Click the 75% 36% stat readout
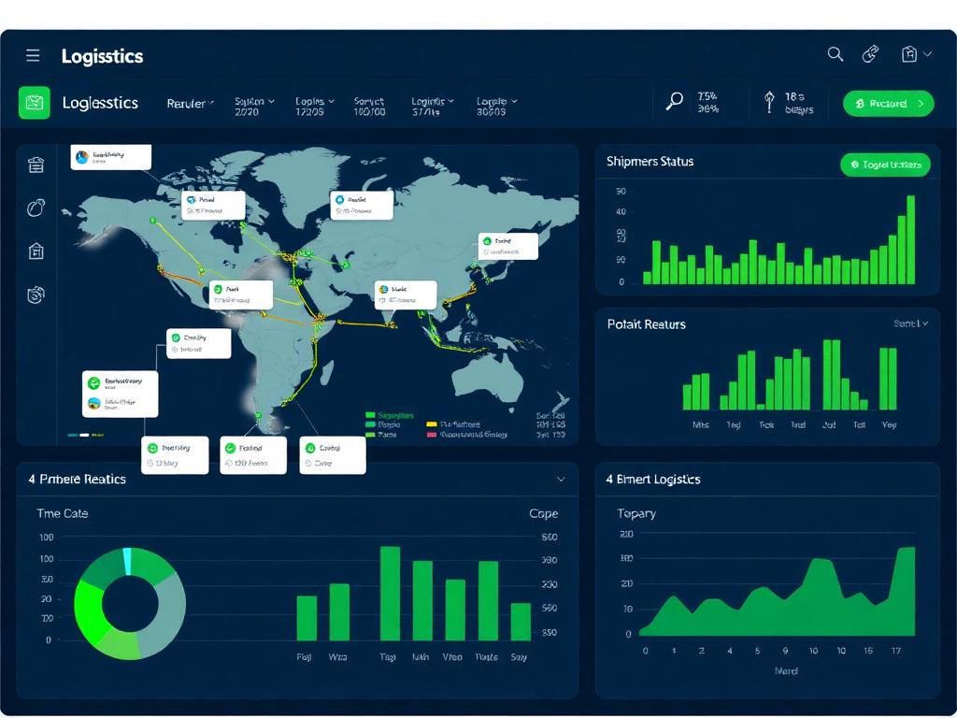957x718 pixels. pos(708,103)
